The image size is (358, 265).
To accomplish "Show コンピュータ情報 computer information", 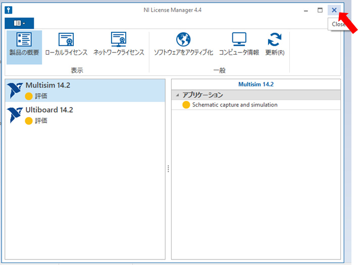I will 239,44.
